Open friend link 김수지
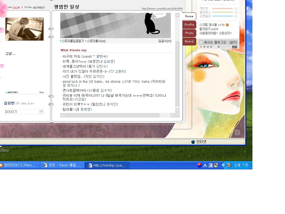This screenshot has height=214, width=285. click(105, 91)
